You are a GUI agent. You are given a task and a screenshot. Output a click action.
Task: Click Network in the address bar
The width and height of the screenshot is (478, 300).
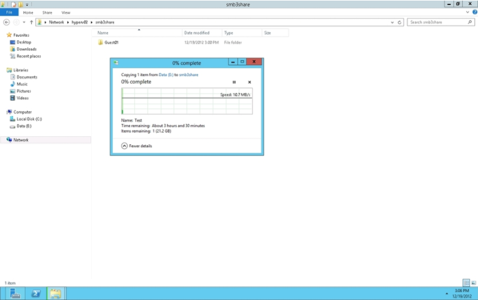56,22
